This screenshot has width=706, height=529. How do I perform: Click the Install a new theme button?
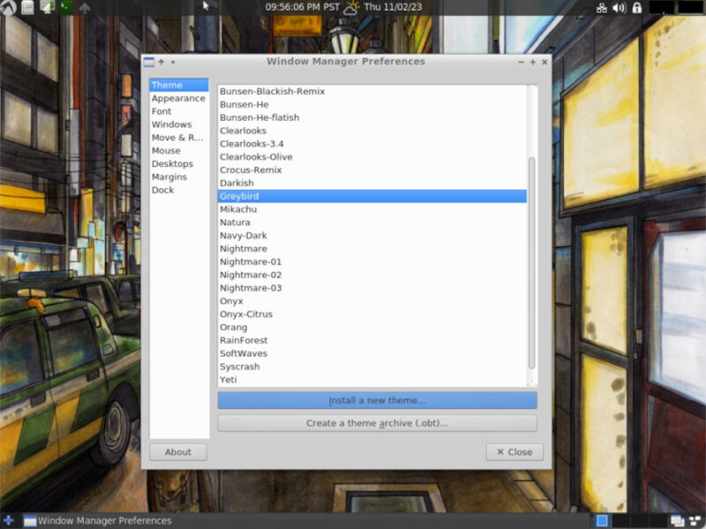click(375, 400)
